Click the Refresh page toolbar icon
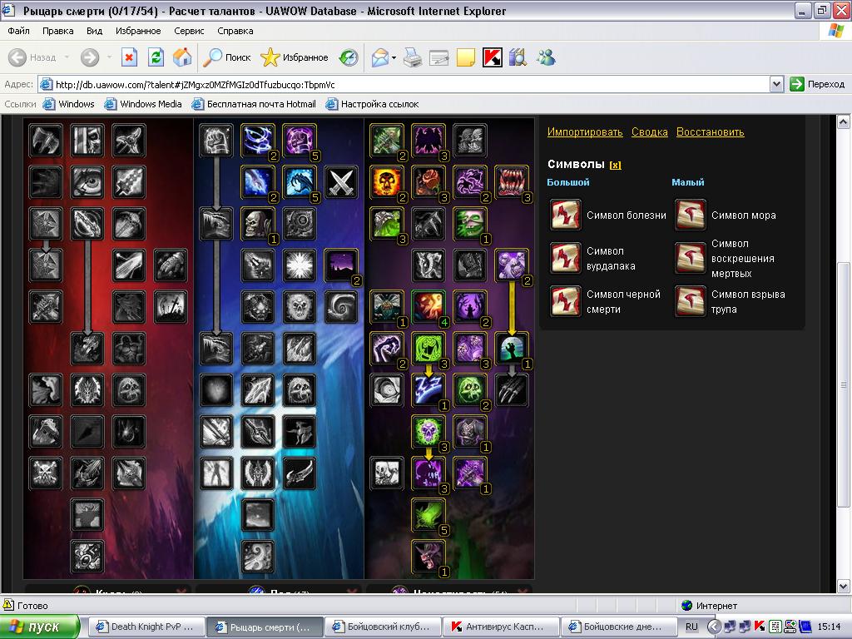 tap(156, 57)
